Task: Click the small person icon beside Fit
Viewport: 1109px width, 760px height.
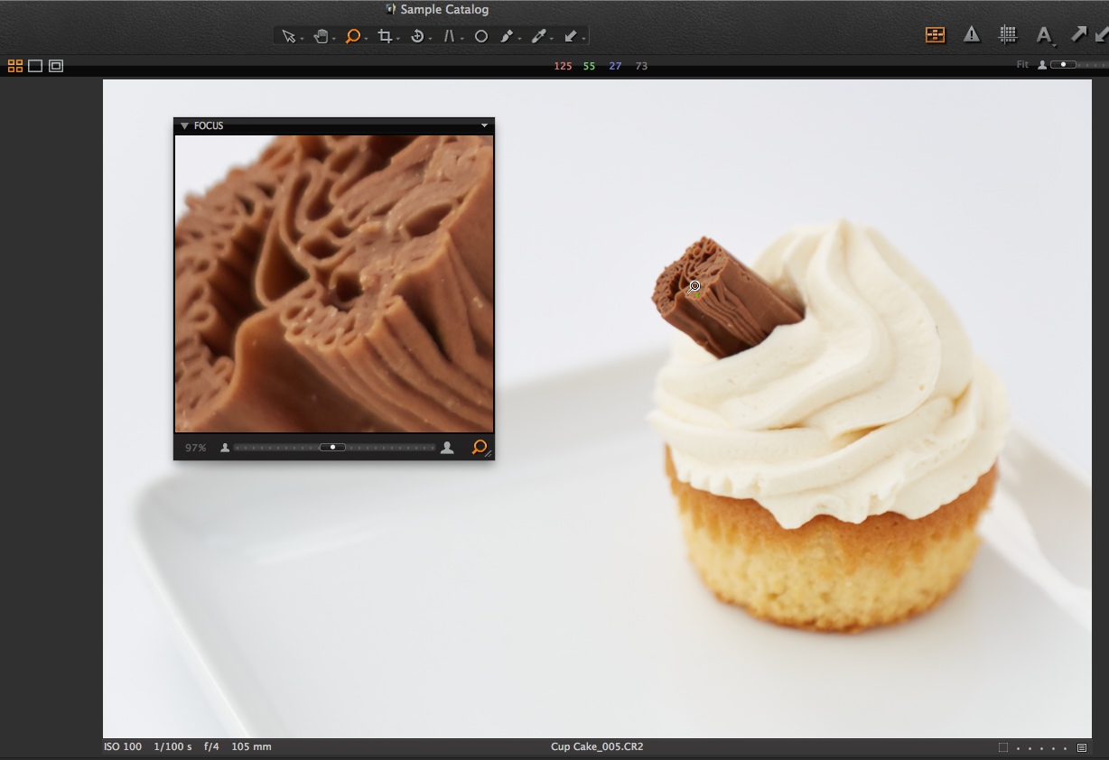Action: click(1042, 65)
